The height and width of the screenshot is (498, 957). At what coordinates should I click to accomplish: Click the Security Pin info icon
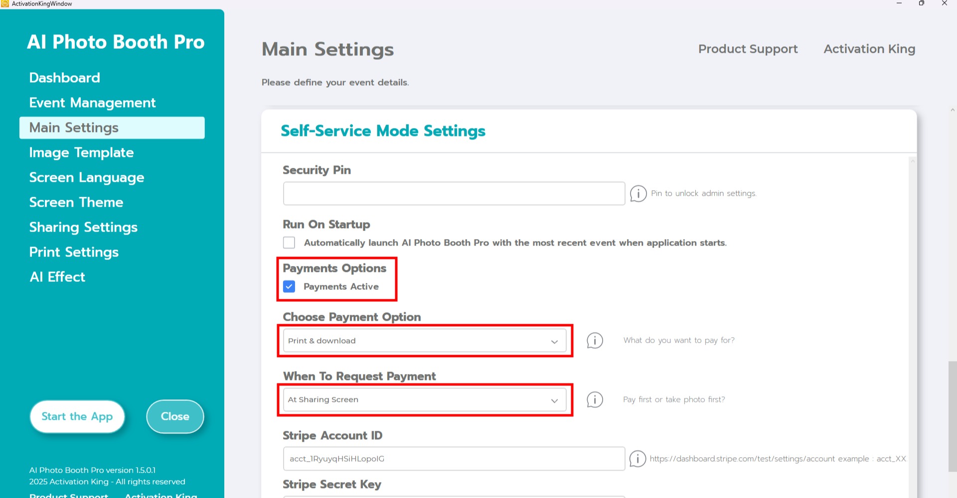[x=638, y=193]
